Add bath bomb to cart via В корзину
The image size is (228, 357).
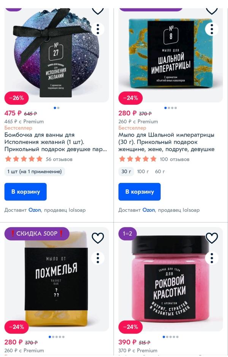click(x=25, y=192)
